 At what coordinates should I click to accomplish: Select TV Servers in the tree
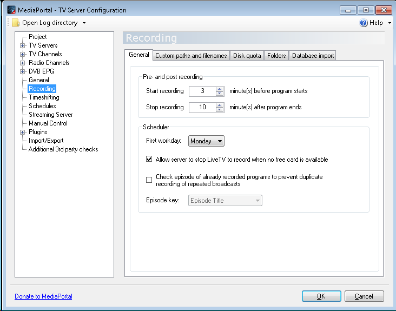[x=43, y=45]
